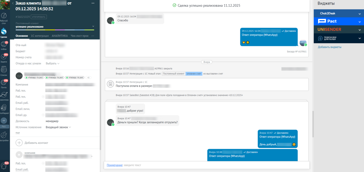Click UNISENDER widget logo

[329, 29]
